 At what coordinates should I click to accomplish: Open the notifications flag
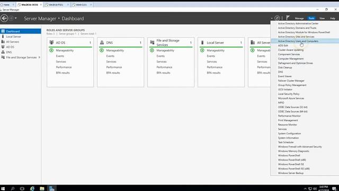pyautogui.click(x=288, y=18)
